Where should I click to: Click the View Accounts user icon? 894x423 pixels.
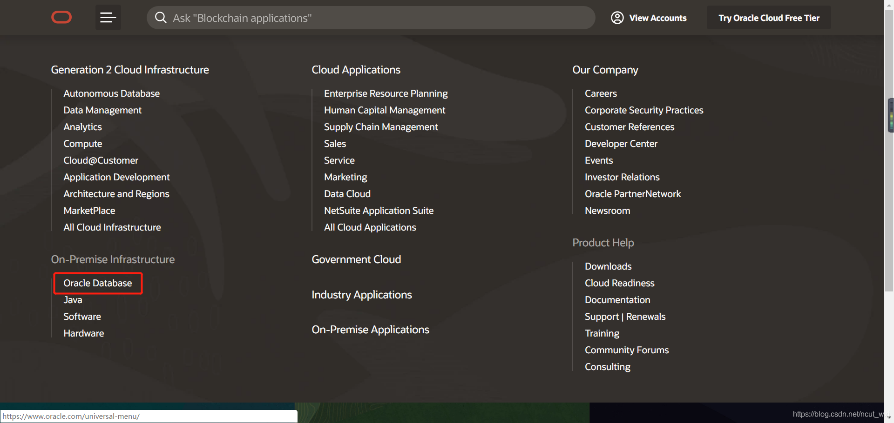(x=617, y=18)
